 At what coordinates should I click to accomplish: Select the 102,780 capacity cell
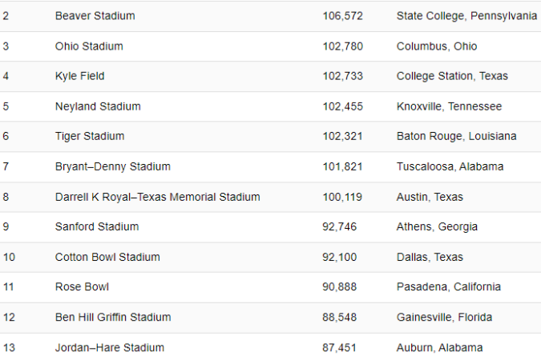[x=342, y=46]
